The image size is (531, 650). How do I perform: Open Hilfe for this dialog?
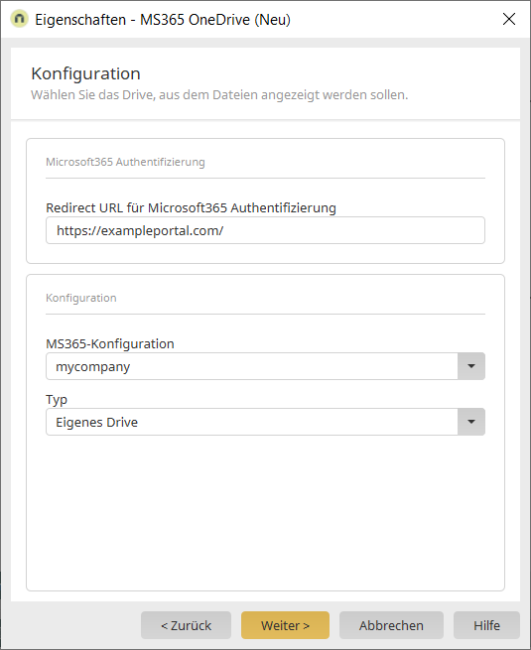pos(486,625)
